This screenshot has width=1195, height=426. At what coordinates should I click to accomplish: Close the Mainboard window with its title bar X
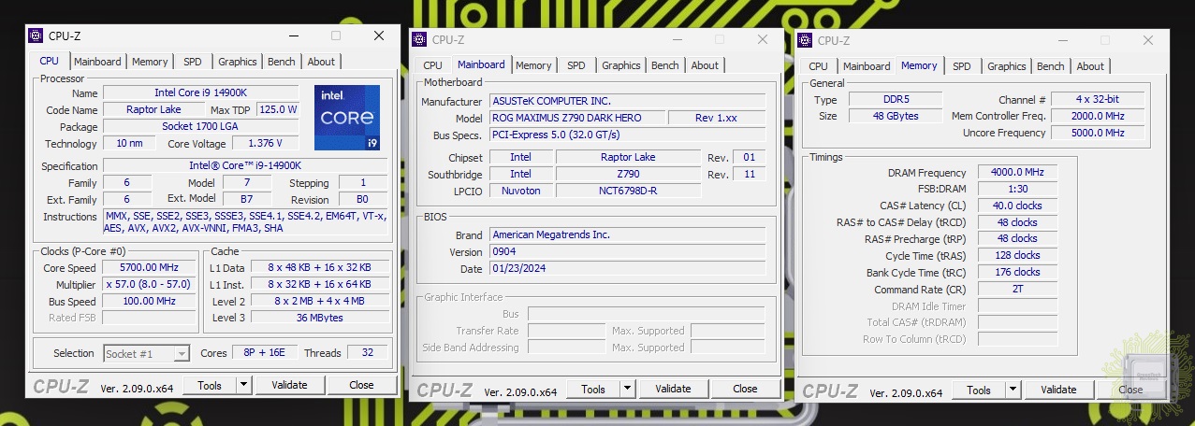[763, 39]
